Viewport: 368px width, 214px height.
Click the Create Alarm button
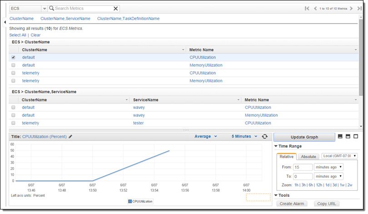pos(292,204)
